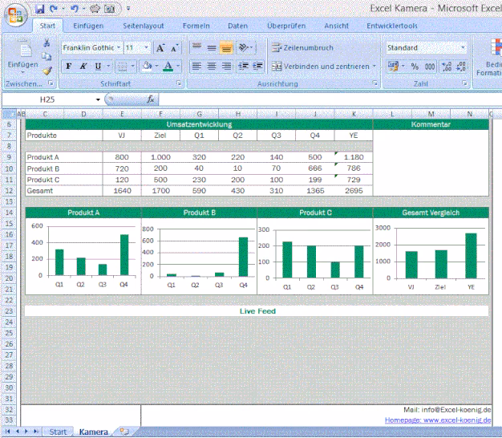This screenshot has width=502, height=438.
Task: Go to the last sheet navigation arrow
Action: tap(36, 432)
